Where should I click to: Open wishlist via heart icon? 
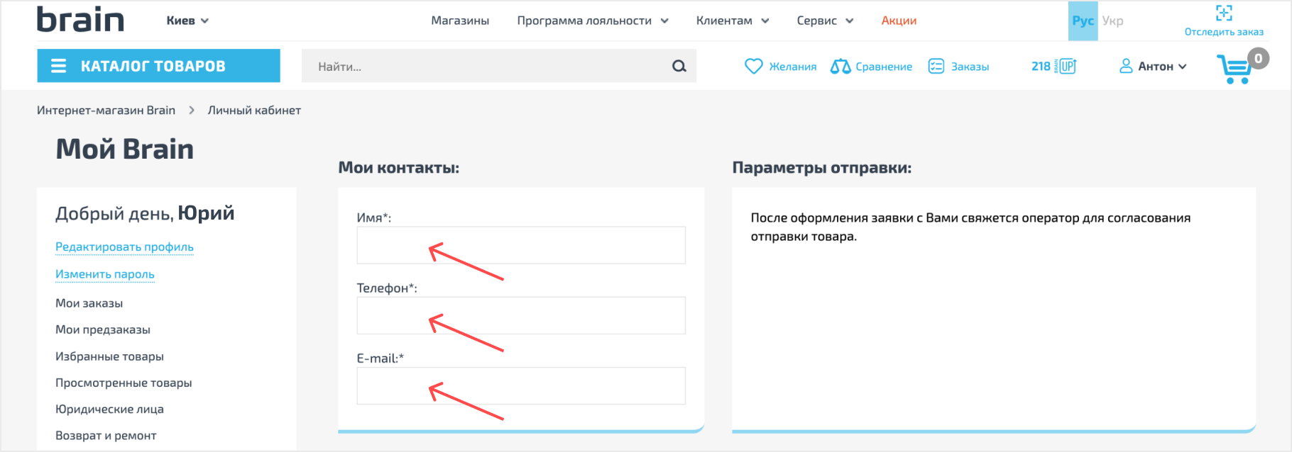pos(753,66)
